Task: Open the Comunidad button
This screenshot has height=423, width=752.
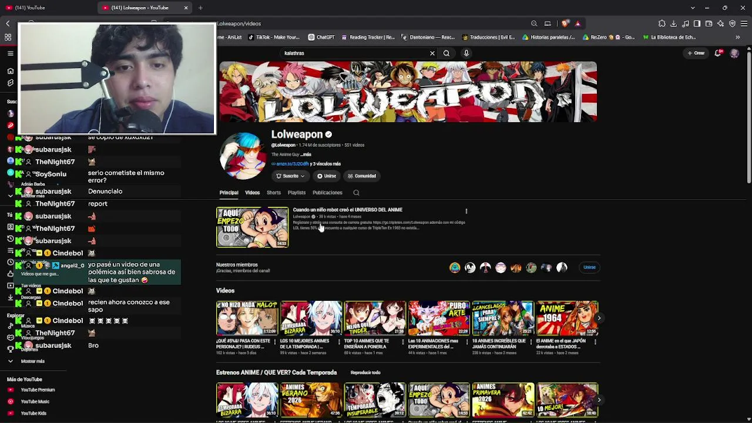Action: pos(361,176)
